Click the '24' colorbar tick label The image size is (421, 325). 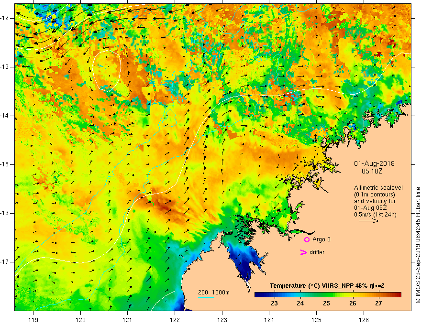[300, 303]
